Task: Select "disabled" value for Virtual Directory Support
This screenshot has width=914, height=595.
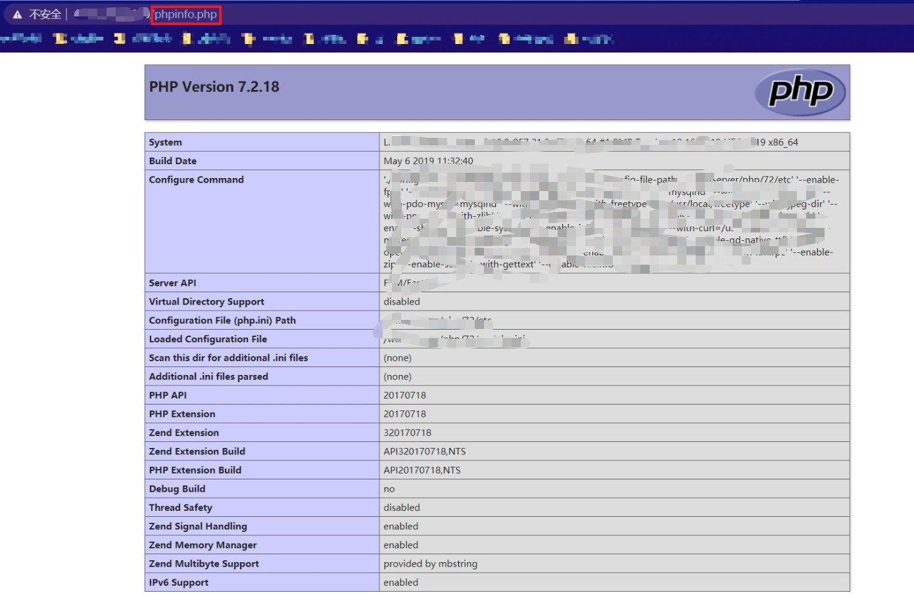Action: (x=402, y=302)
